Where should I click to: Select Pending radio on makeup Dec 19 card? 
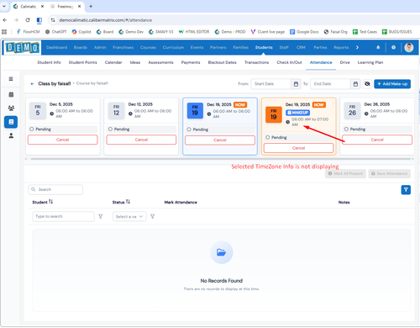[268, 137]
